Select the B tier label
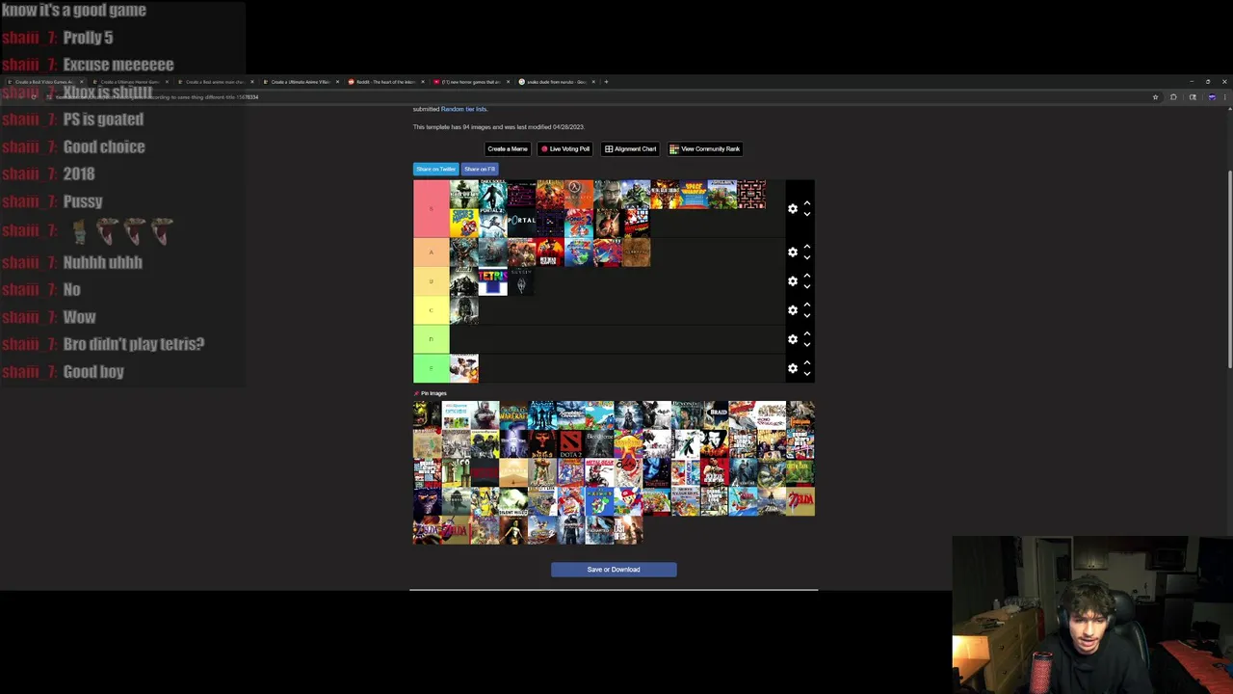This screenshot has width=1233, height=694. (x=432, y=281)
